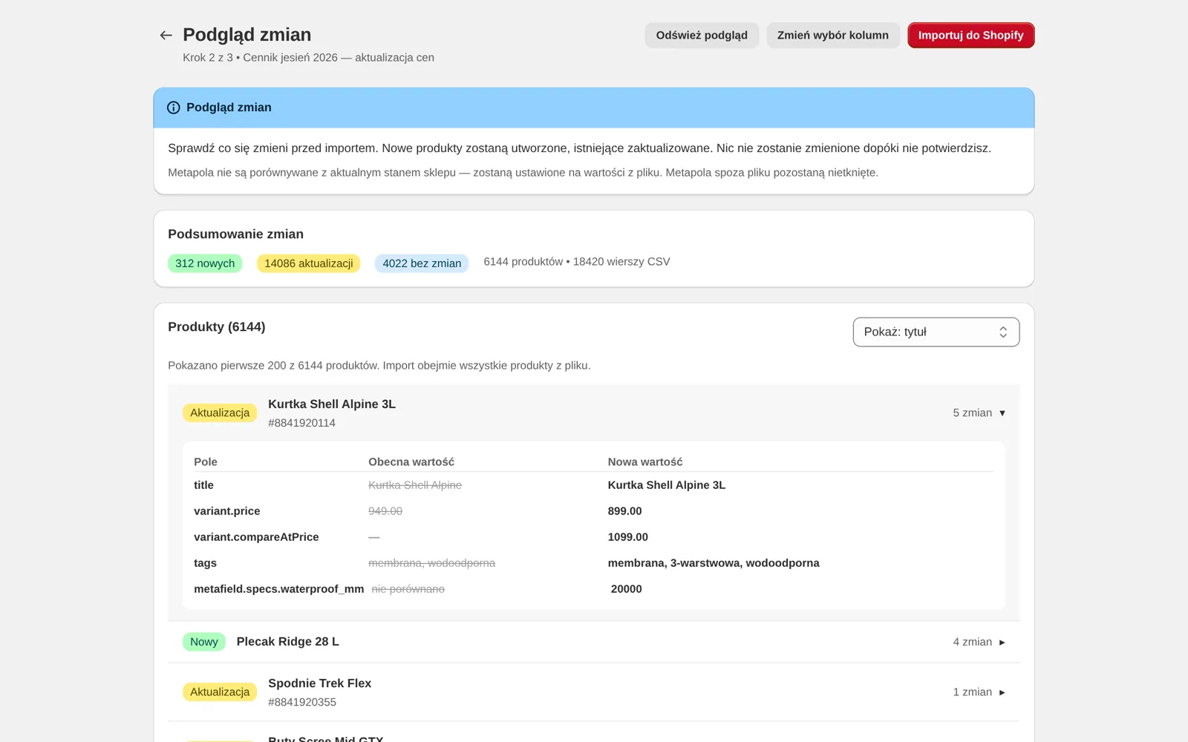Expand Plecak Ridge 28 L changes arrow
The image size is (1188, 742).
1002,643
